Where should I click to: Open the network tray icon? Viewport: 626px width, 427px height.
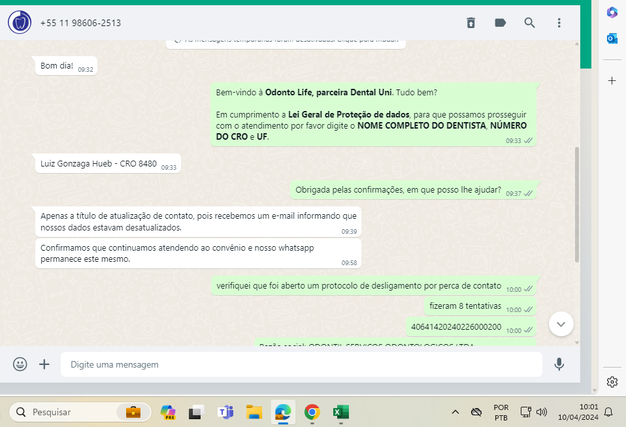(x=526, y=412)
